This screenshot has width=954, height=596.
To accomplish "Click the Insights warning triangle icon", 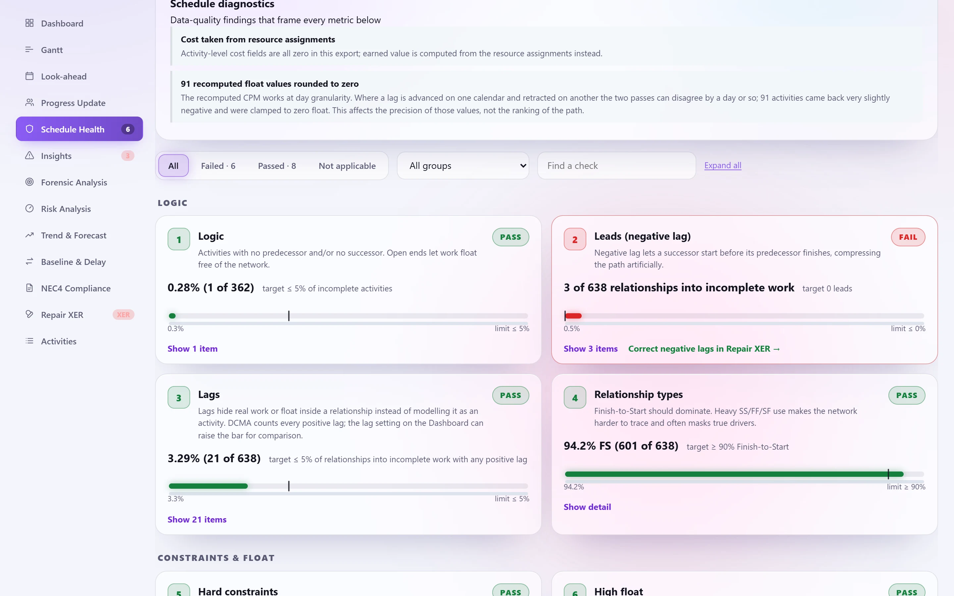I will [x=29, y=155].
